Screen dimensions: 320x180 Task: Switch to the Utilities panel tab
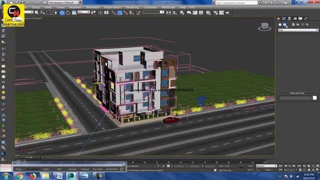pyautogui.click(x=305, y=18)
